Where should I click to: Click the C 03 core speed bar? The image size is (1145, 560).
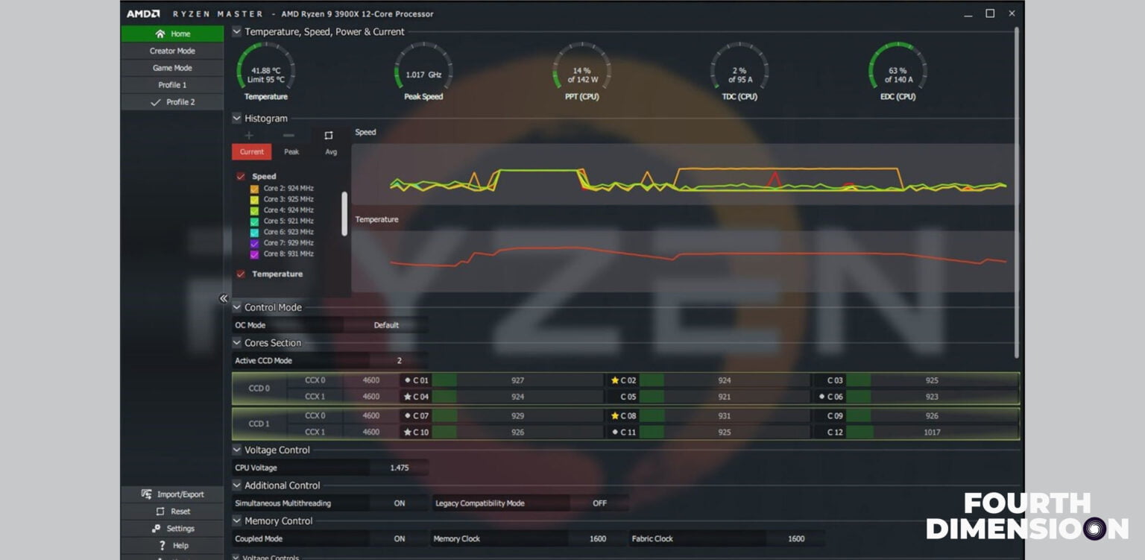[x=932, y=380]
